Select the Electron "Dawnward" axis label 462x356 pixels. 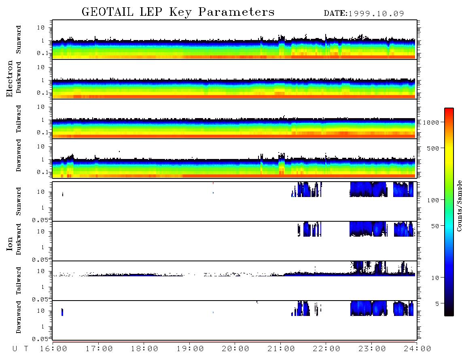(19, 155)
